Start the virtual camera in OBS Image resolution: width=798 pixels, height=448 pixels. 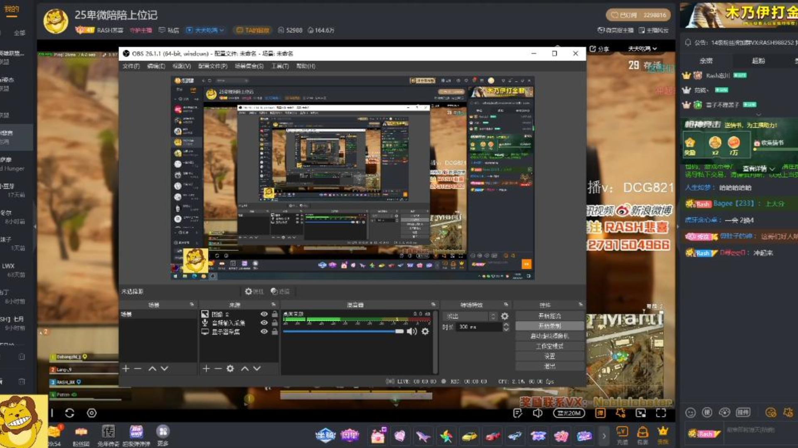(549, 336)
